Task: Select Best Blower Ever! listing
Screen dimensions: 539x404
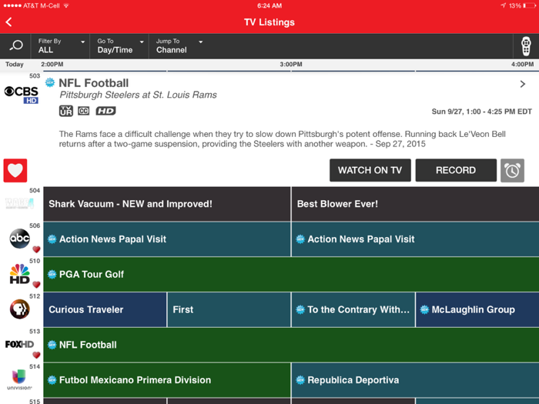Action: tap(415, 204)
